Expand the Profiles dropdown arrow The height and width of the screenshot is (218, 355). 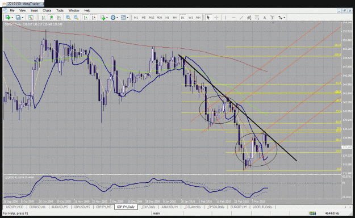click(22, 18)
